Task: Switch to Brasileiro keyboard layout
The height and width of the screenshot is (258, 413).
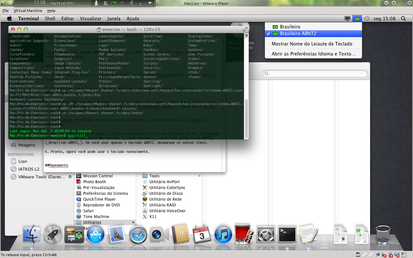Action: pos(313,27)
